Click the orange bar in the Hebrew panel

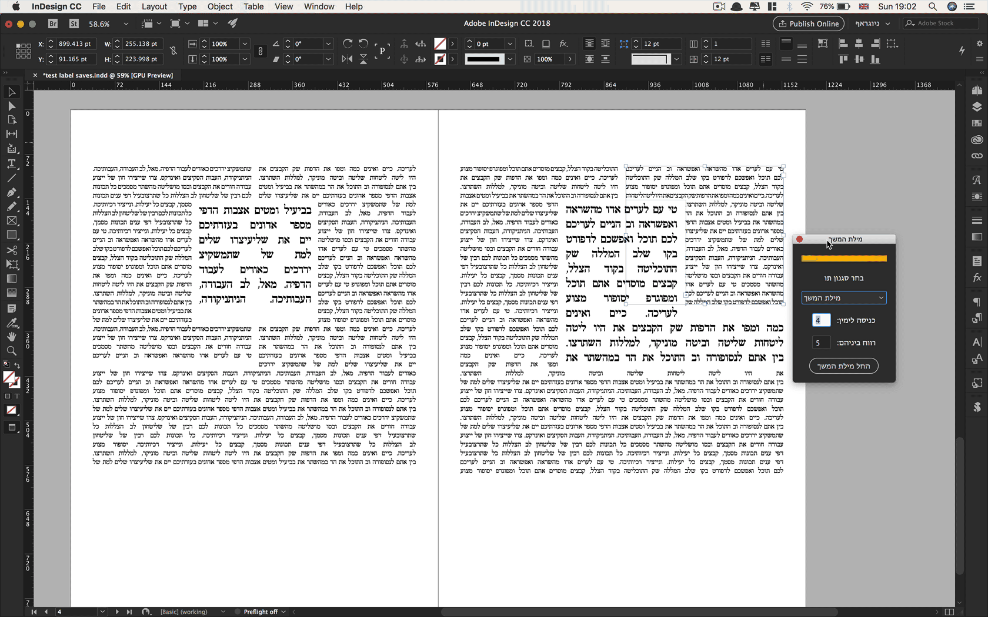[x=844, y=259]
